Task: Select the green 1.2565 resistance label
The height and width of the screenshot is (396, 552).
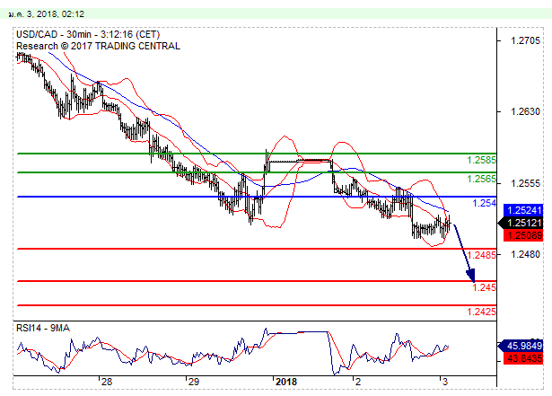Action: pos(481,179)
